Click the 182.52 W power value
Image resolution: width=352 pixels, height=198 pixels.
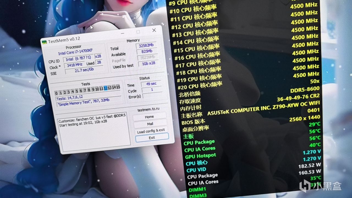(310, 166)
